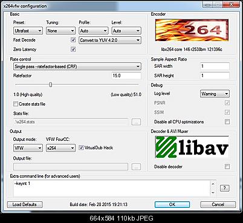Screen dimensions: 243x223
Task: Click the Ratefactor value field showing 15.0
Action: click(x=126, y=76)
